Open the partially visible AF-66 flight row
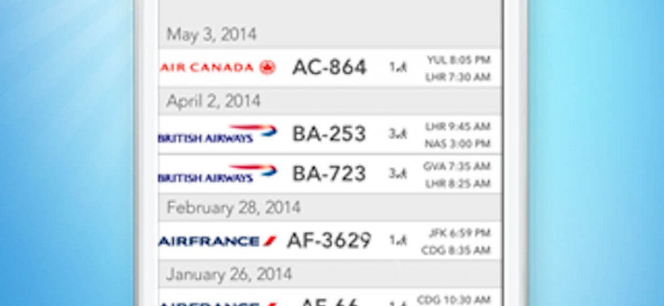The width and height of the screenshot is (664, 306). (330, 297)
